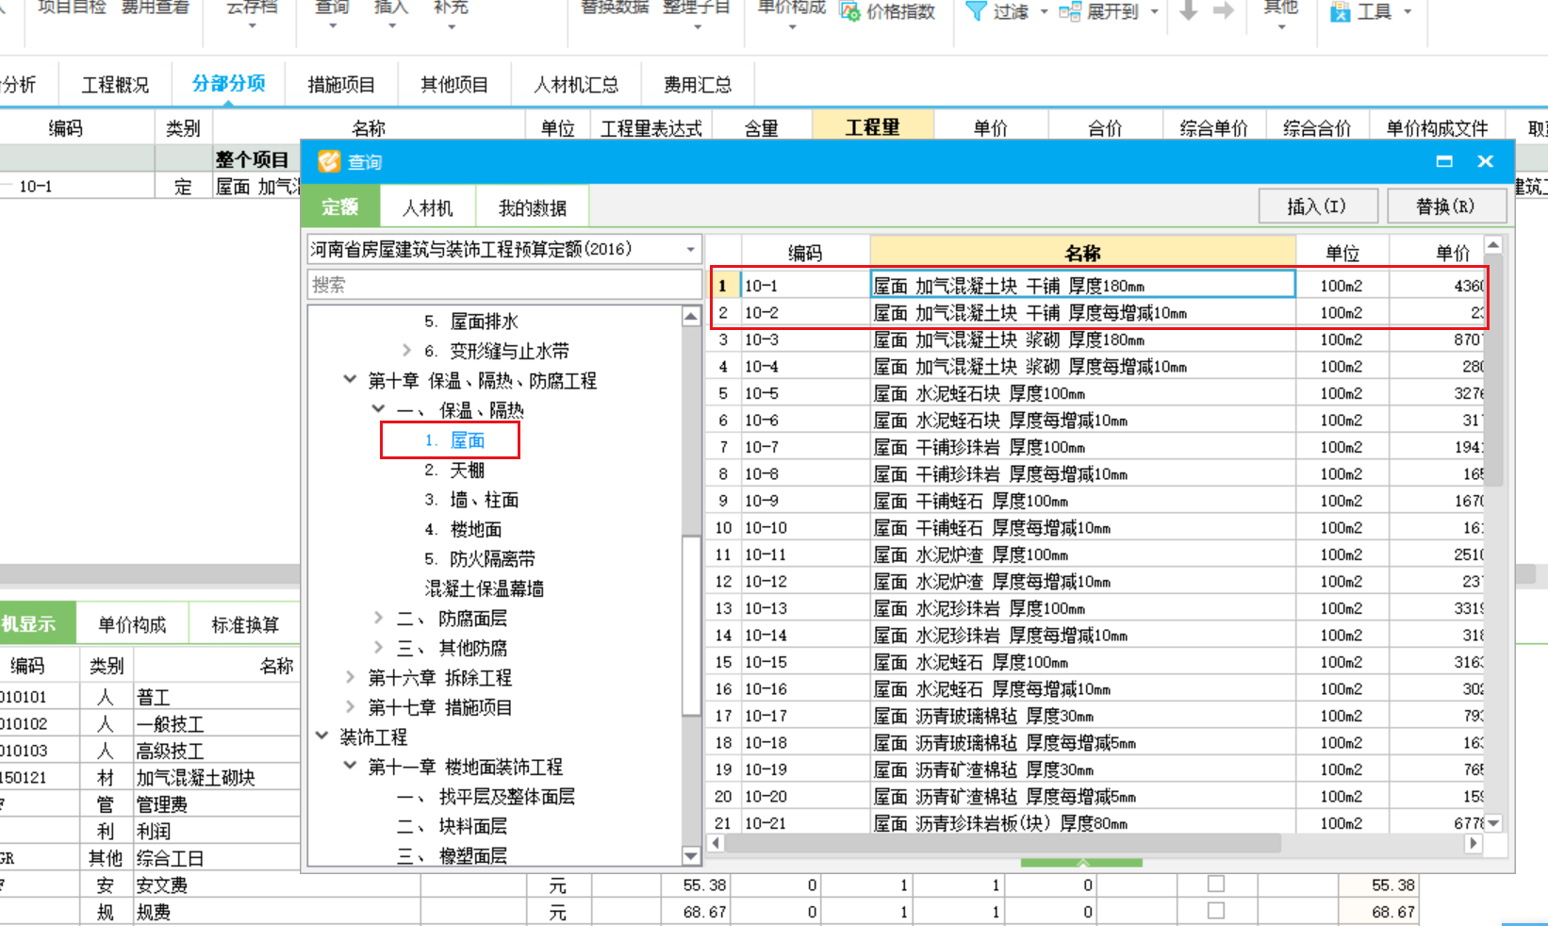Expand 第十七章 措施项目 node
The width and height of the screenshot is (1548, 926).
[350, 706]
